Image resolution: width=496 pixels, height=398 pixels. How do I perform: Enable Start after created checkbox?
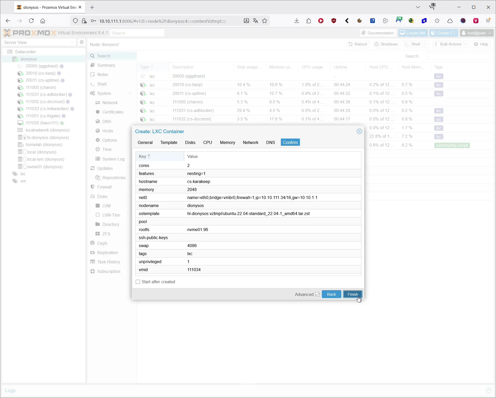(x=138, y=282)
